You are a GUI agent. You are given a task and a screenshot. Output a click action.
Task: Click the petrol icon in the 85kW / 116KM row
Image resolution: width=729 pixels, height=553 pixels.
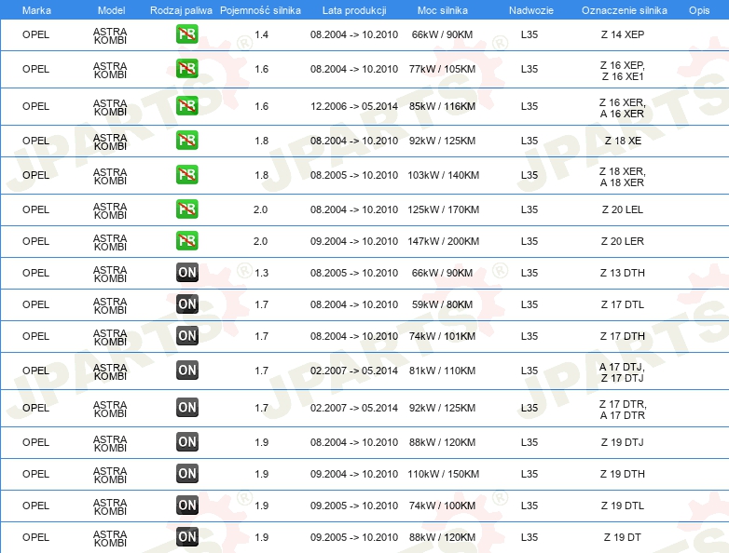pyautogui.click(x=186, y=106)
